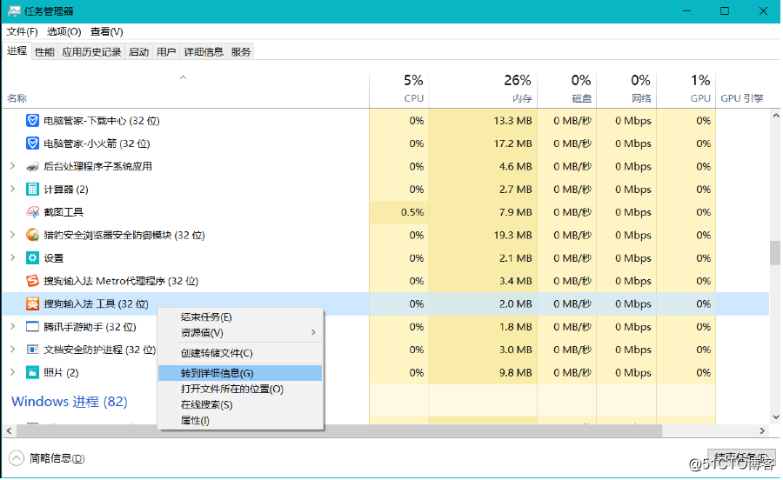783x480 pixels.
Task: Open the 选项(O) menu
Action: [x=64, y=32]
